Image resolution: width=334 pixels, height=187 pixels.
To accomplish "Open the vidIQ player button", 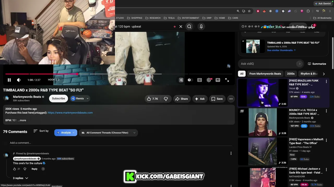I will [181, 80].
